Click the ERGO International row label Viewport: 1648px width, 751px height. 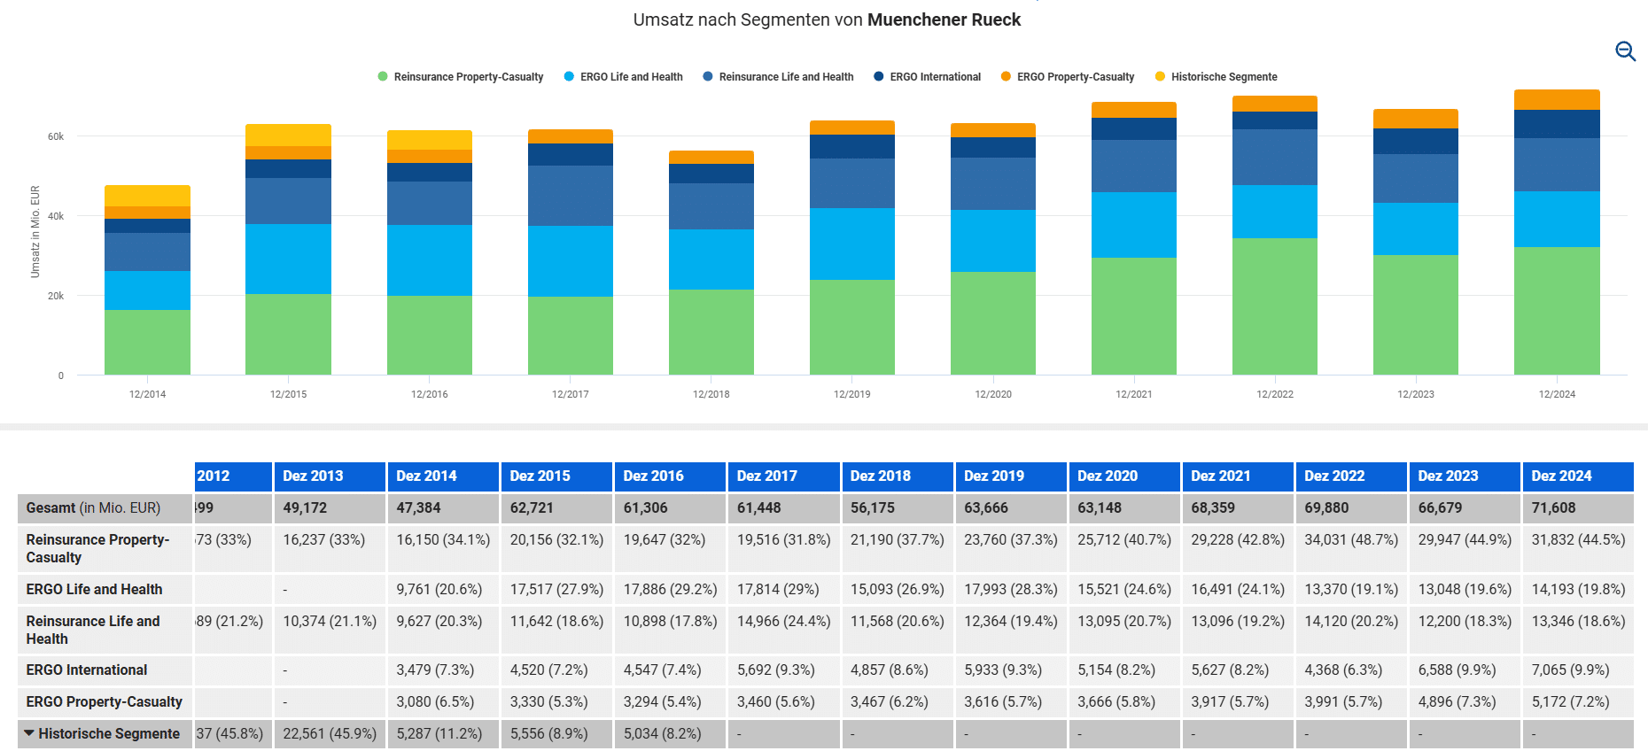(87, 670)
